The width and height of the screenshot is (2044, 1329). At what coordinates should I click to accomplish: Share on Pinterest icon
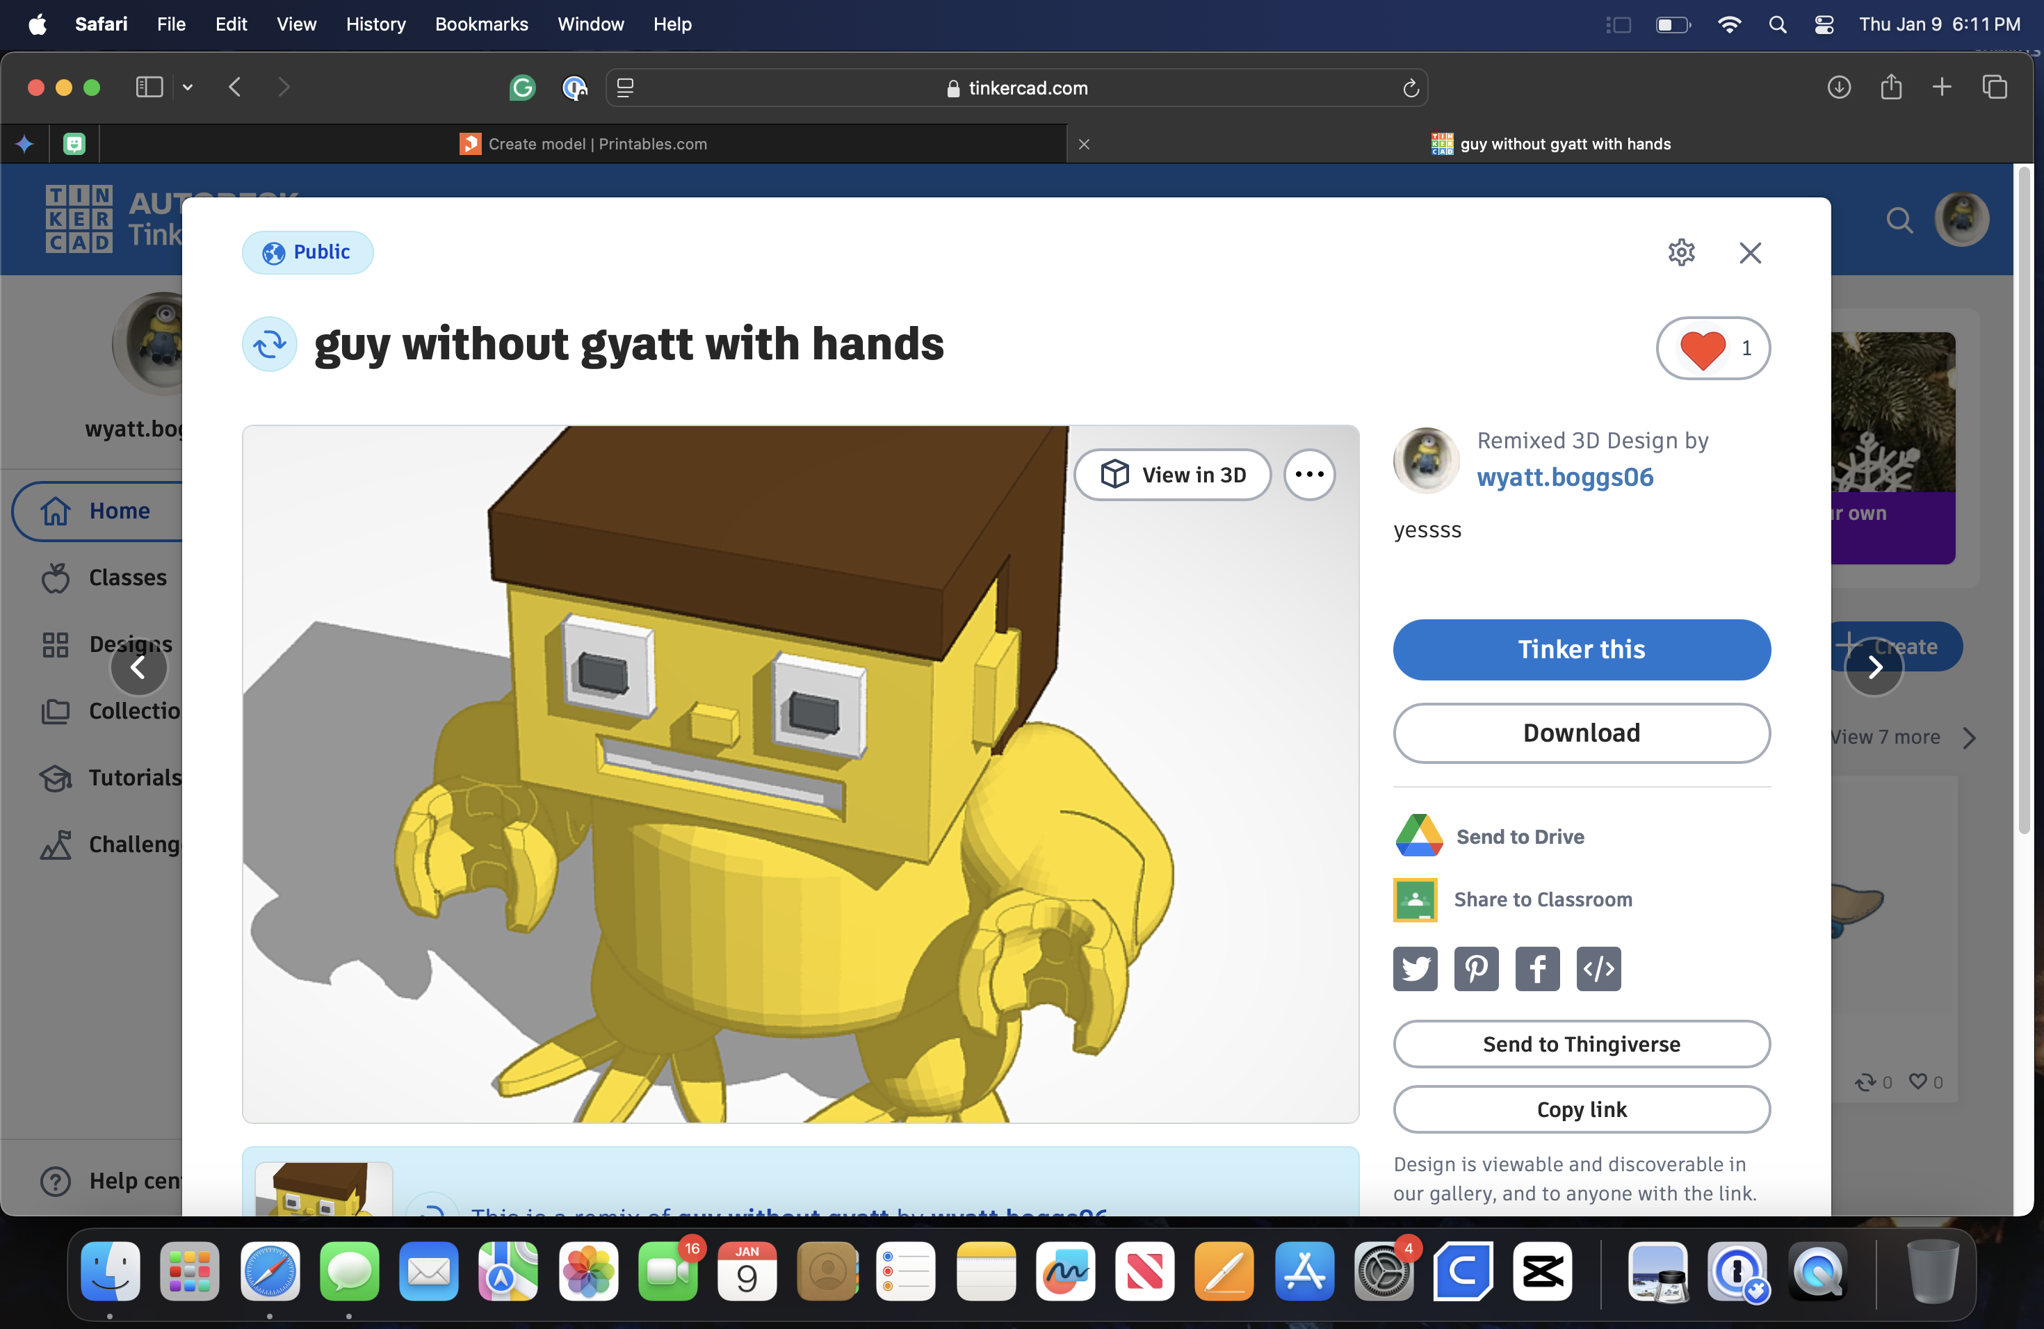pyautogui.click(x=1476, y=969)
